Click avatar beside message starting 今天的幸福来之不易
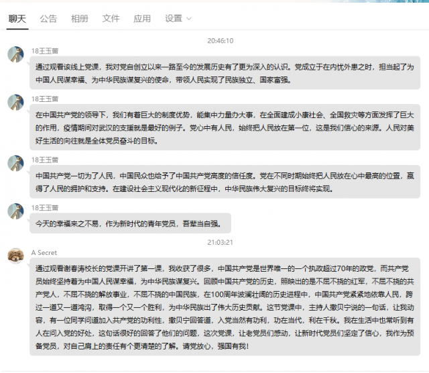429x373 pixels. pos(15,211)
